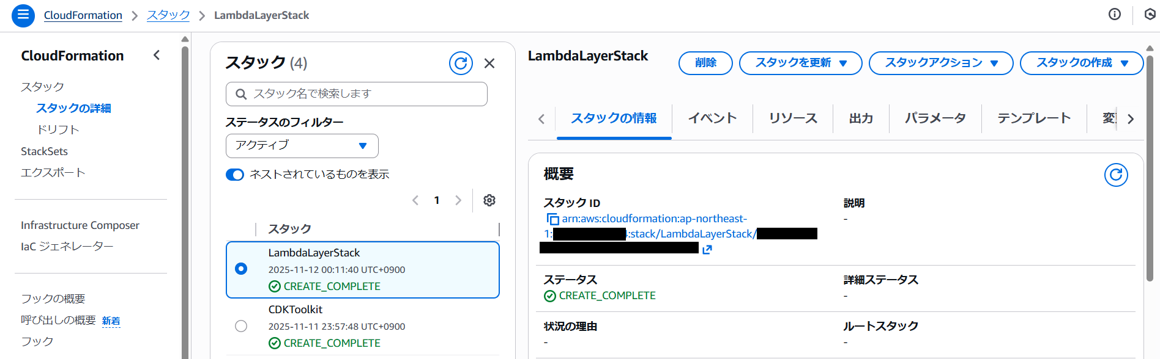Screen dimensions: 1160x359
Task: Open the AWS services hamburger menu
Action: click(x=23, y=15)
